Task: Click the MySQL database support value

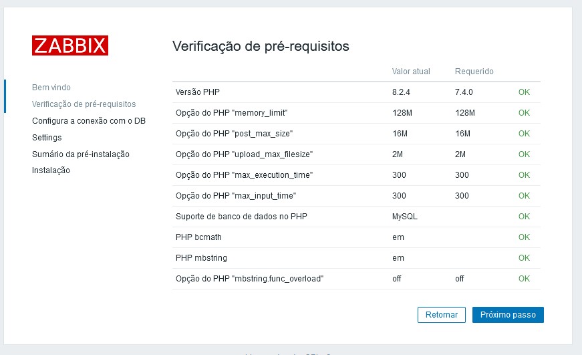Action: pyautogui.click(x=404, y=217)
